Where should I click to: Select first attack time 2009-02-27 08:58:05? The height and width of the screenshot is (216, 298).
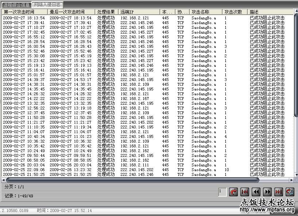[x=24, y=160]
